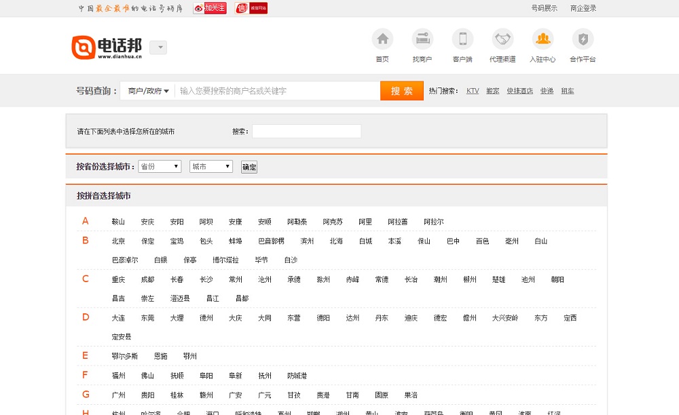Select the city 承德
The width and height of the screenshot is (679, 415).
[x=294, y=279]
